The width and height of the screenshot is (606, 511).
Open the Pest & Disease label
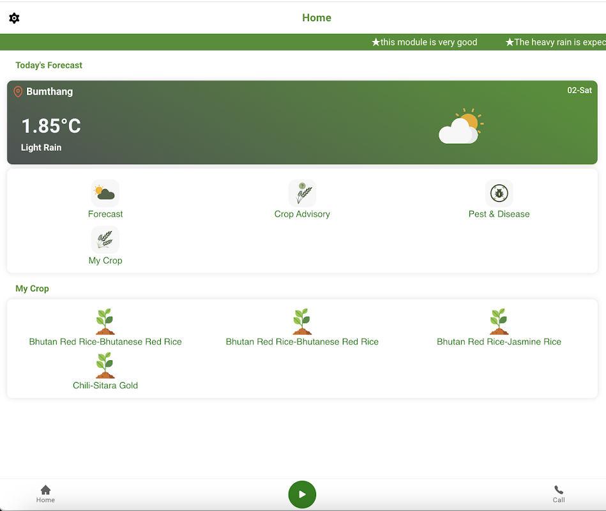[499, 214]
